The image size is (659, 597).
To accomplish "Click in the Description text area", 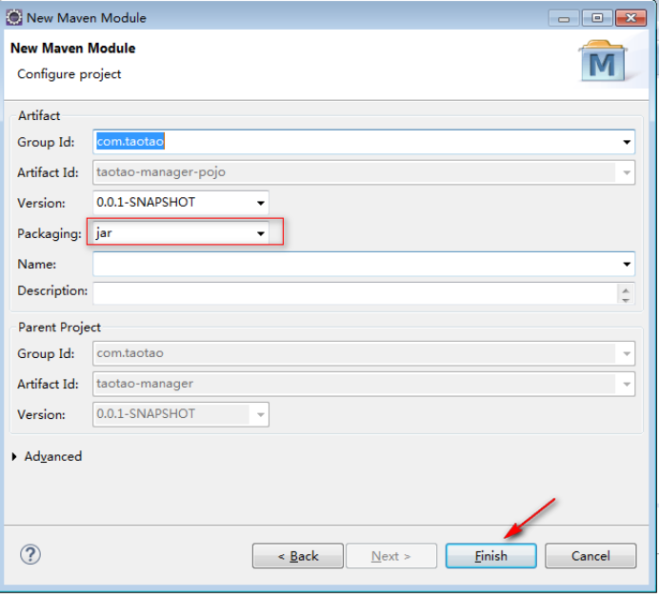I will tap(355, 293).
